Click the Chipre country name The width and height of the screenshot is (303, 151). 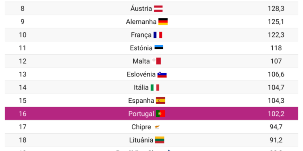141,127
